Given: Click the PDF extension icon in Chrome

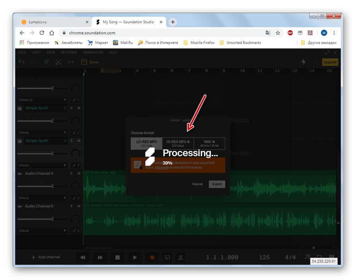Looking at the screenshot, I should [310, 33].
